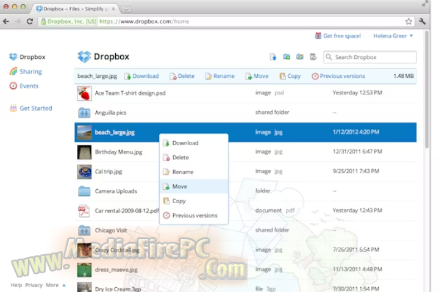Open Events in the sidebar
Screen dimensions: 439x292
tap(24, 86)
